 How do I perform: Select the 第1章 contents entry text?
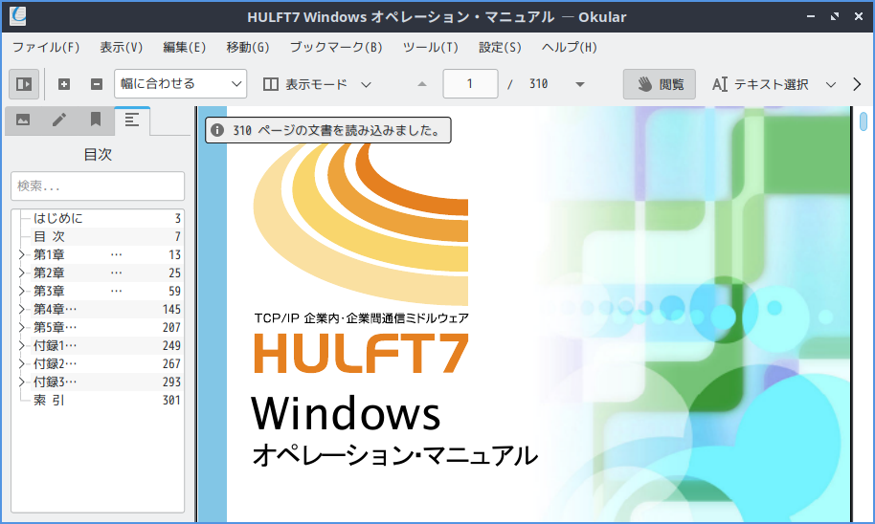click(x=49, y=254)
